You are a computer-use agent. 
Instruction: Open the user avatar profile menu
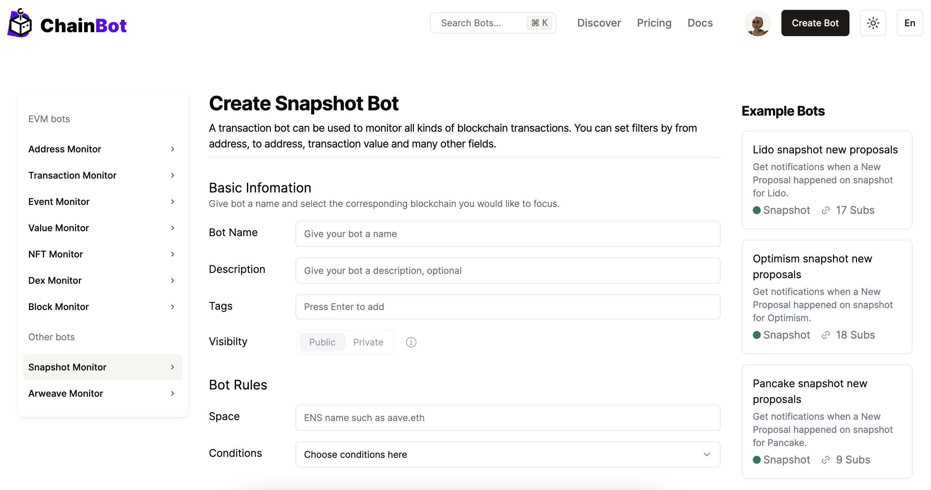point(757,23)
